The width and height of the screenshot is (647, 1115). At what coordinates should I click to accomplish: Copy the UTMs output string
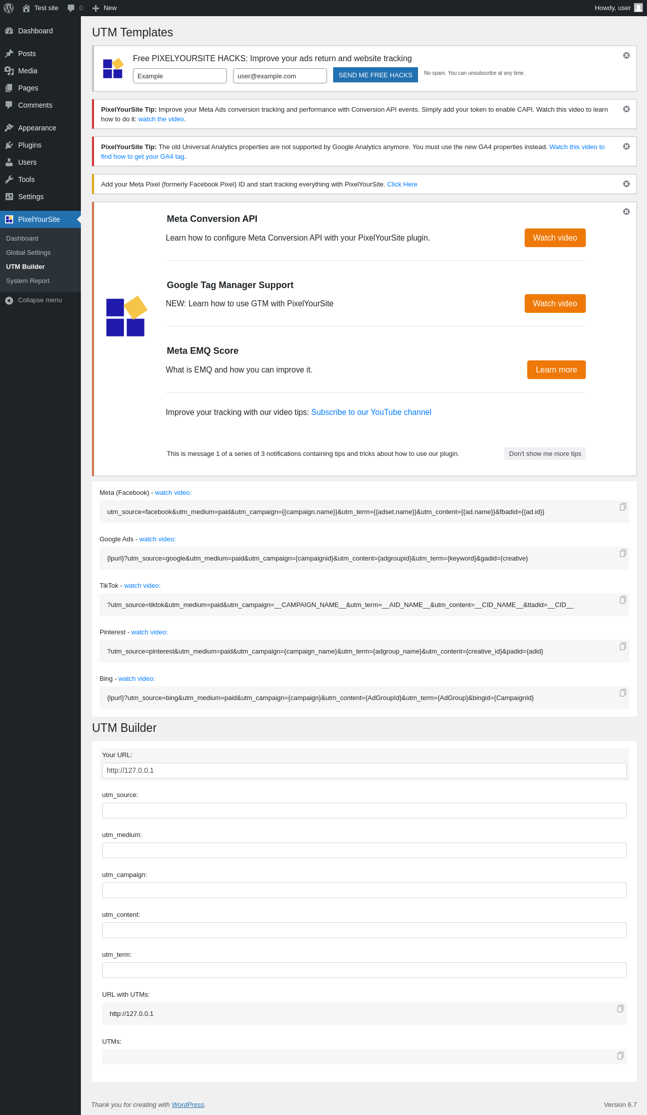(620, 1056)
